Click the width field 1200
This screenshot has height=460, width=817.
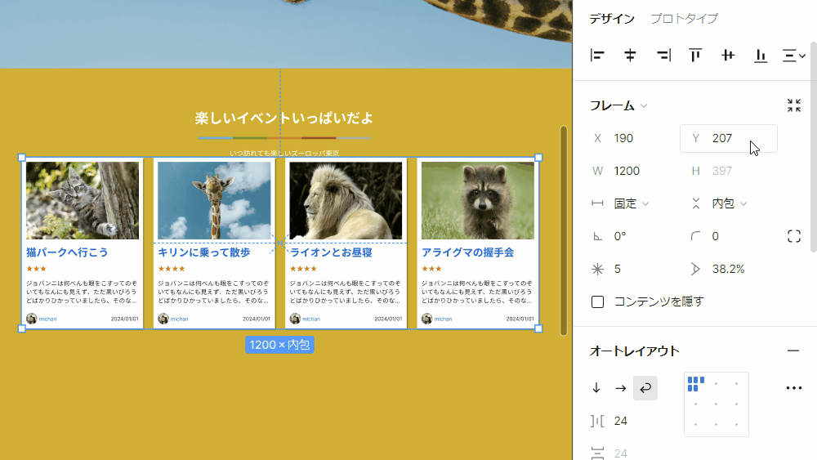point(631,171)
